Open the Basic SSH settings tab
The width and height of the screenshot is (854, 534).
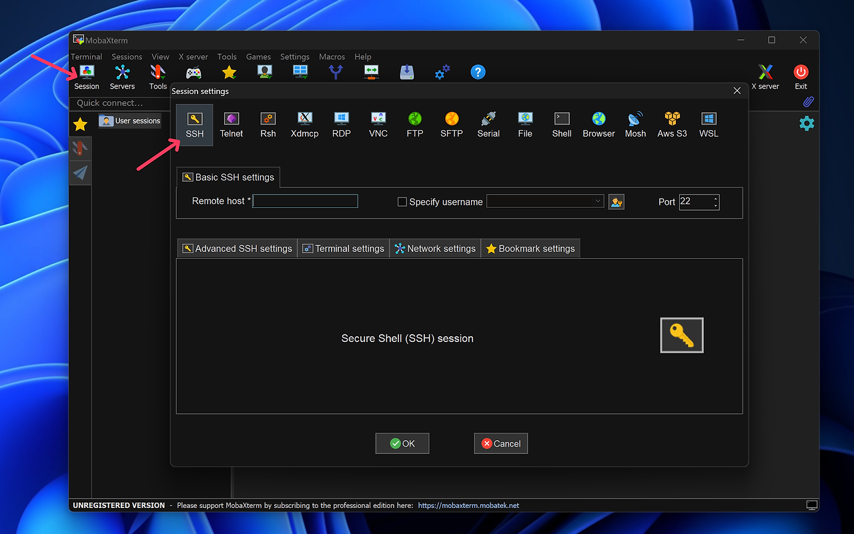pos(228,177)
